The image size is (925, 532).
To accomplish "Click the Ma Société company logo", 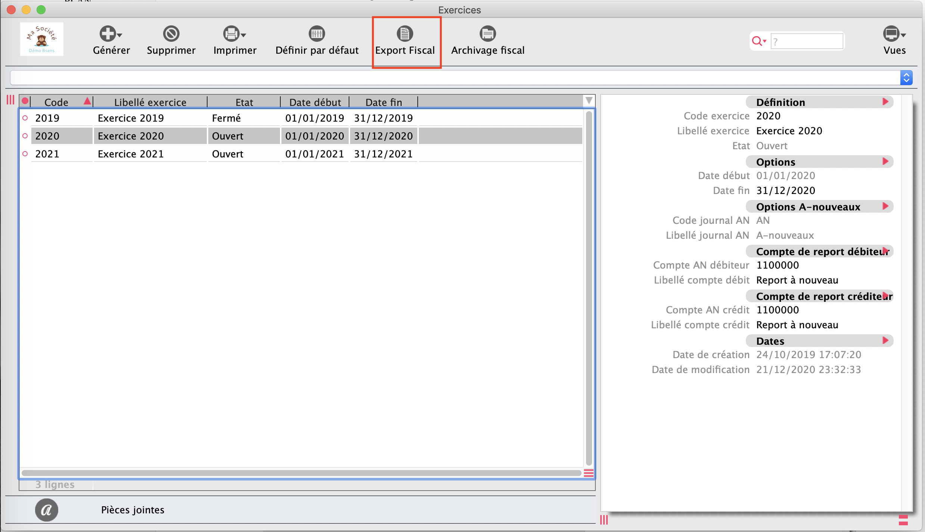I will coord(42,39).
